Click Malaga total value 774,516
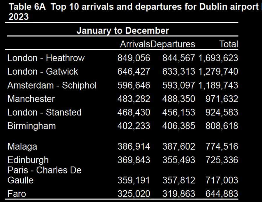Viewport: 262px width, 202px height. pyautogui.click(x=222, y=146)
